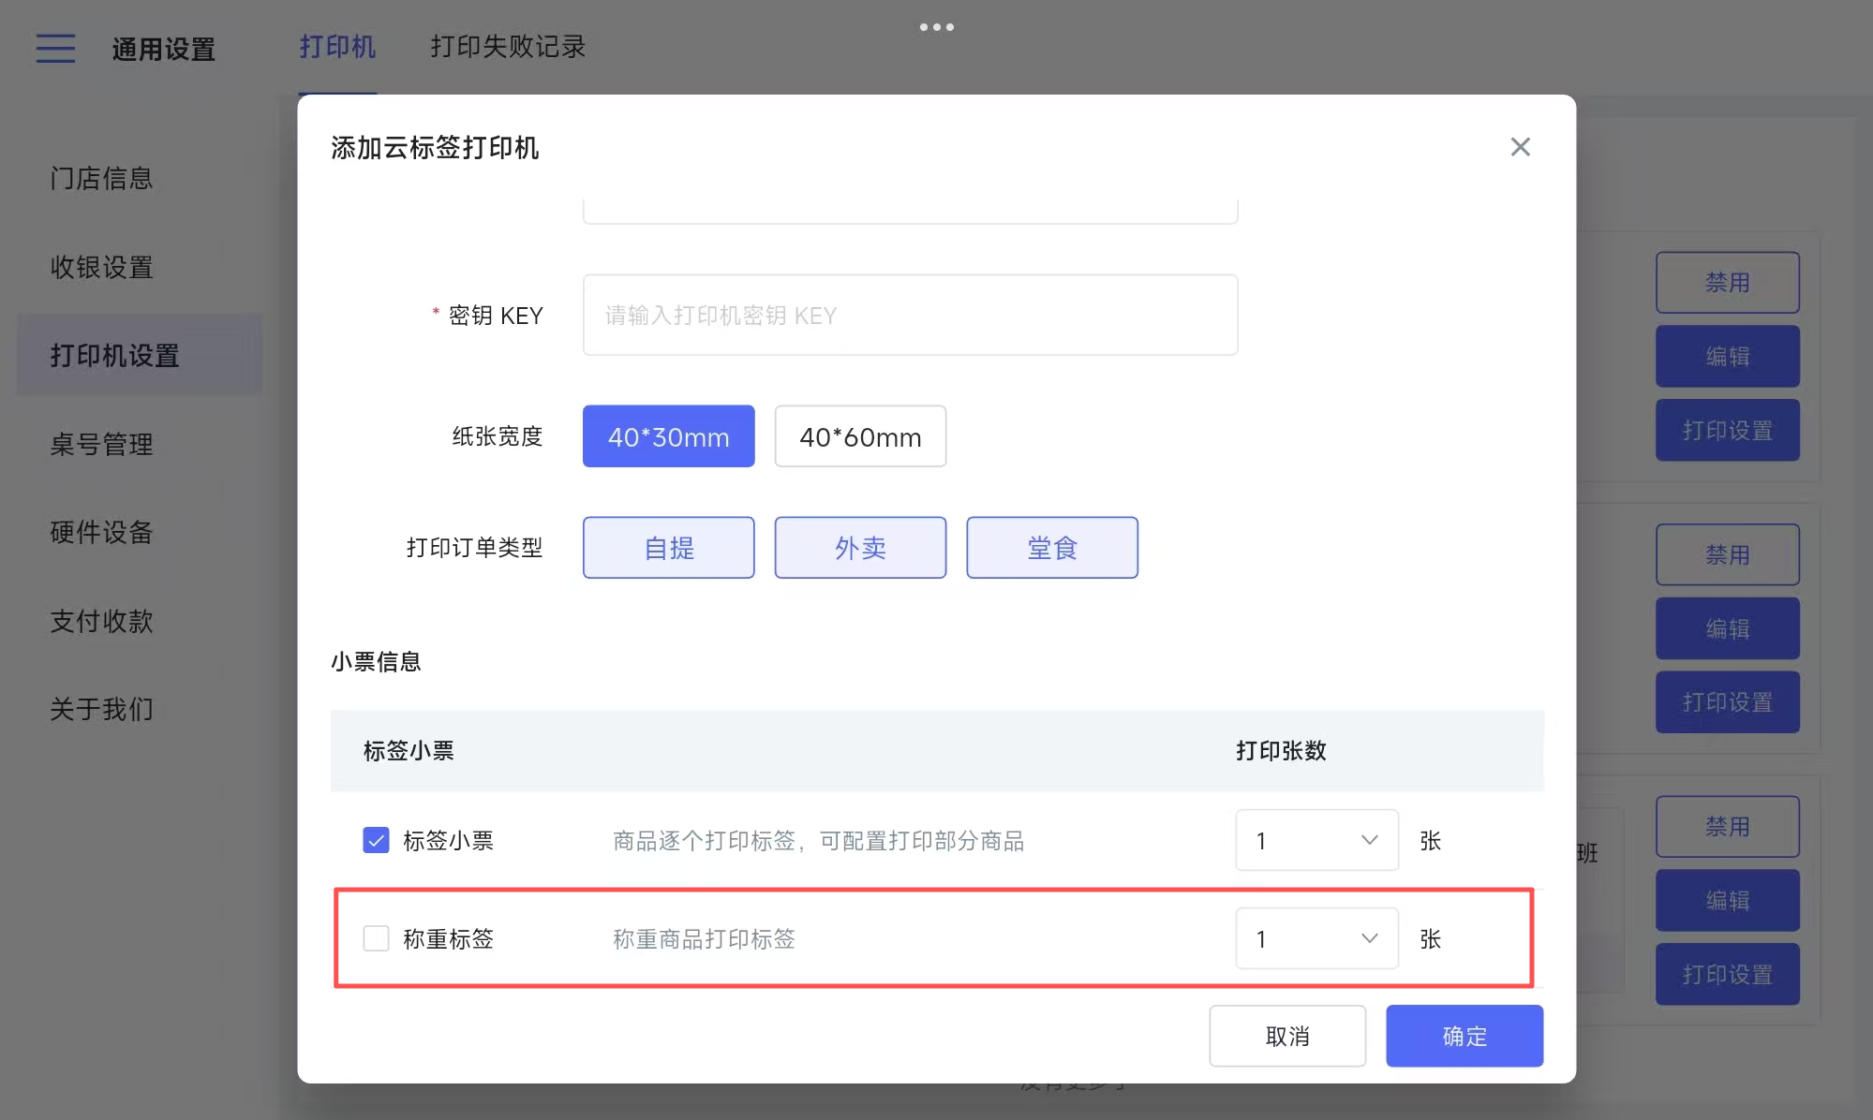Select 40*30mm paper width
The height and width of the screenshot is (1120, 1873).
(x=668, y=436)
